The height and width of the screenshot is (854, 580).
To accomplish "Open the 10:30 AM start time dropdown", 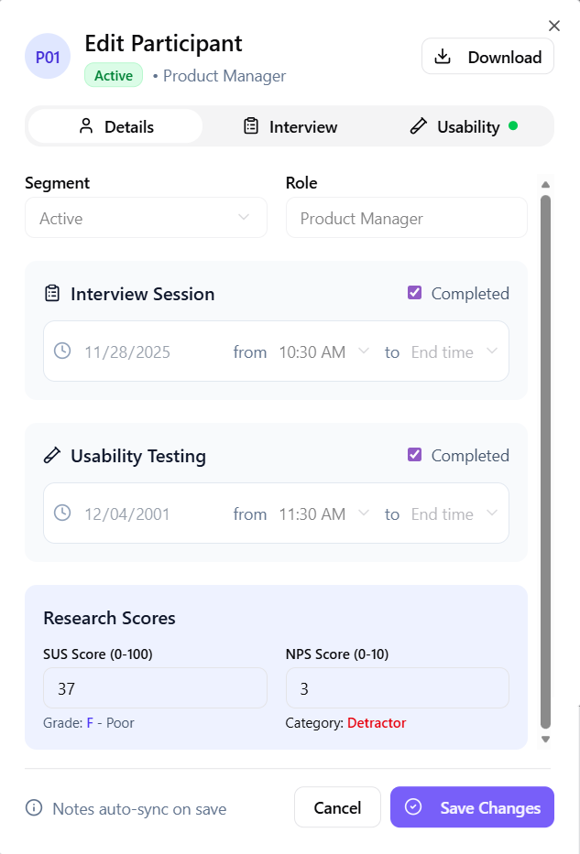I will point(323,351).
